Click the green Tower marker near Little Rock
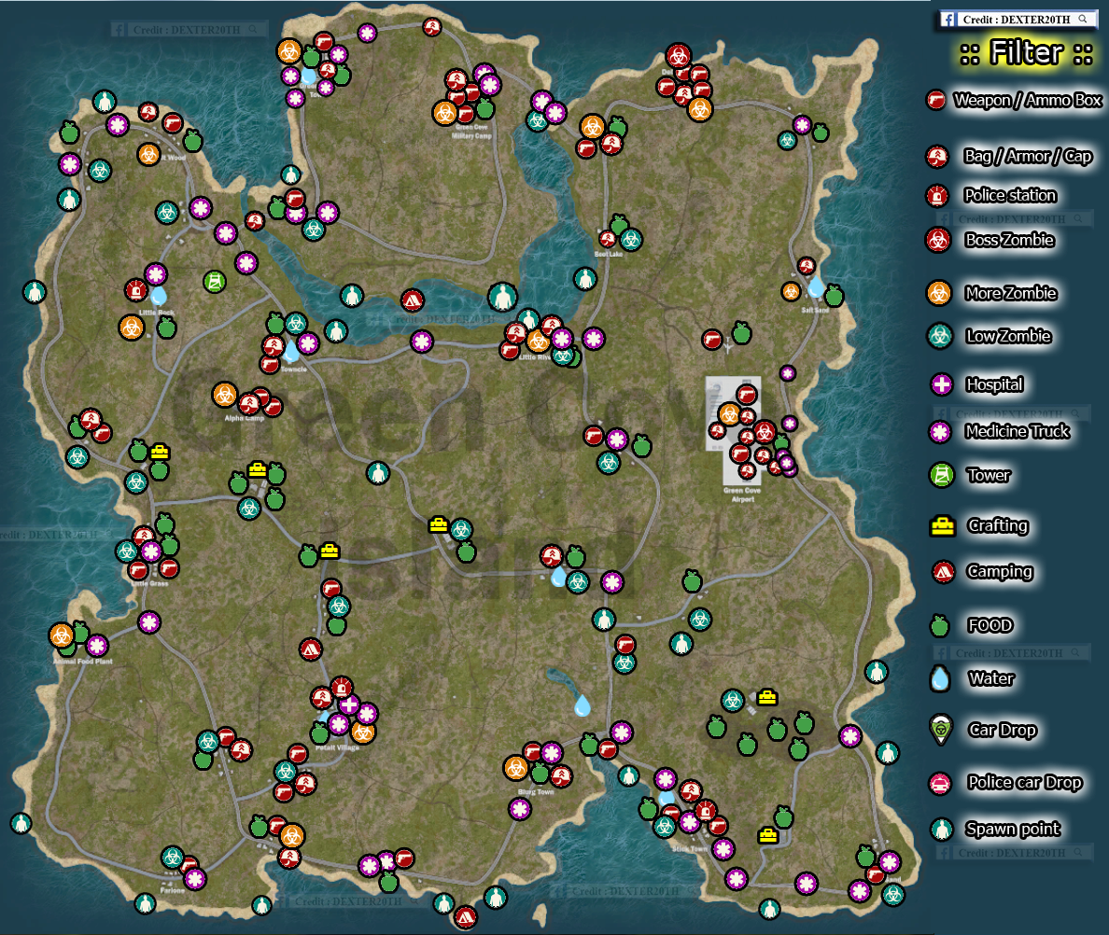 [215, 281]
